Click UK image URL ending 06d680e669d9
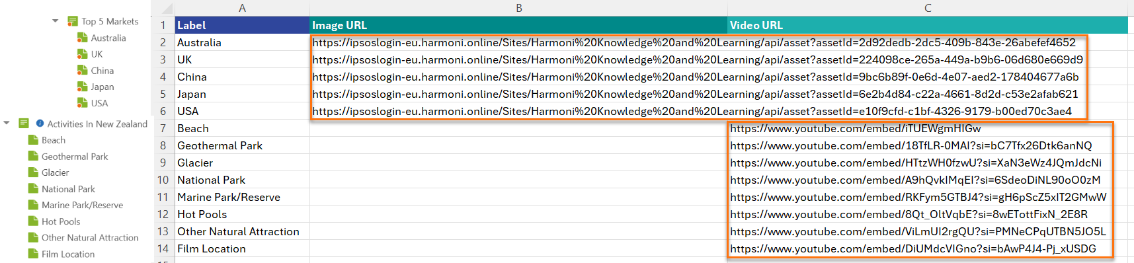 pyautogui.click(x=698, y=59)
